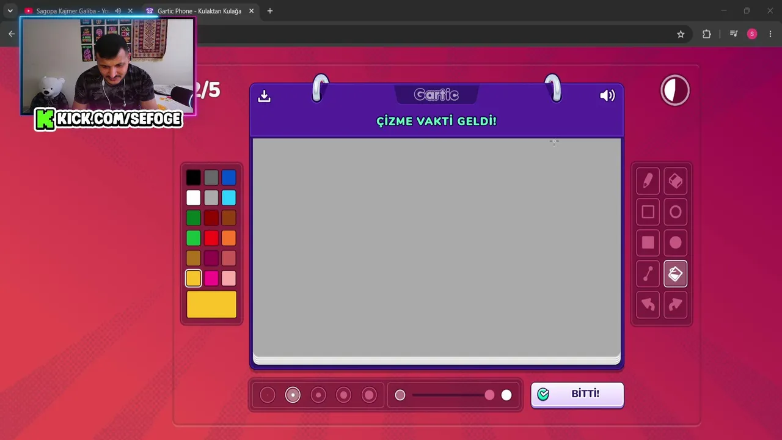Activate the straight line tool
Screen dimensions: 782x440
coord(648,274)
